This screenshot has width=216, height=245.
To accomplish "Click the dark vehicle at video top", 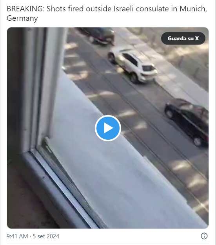I will coord(100,36).
